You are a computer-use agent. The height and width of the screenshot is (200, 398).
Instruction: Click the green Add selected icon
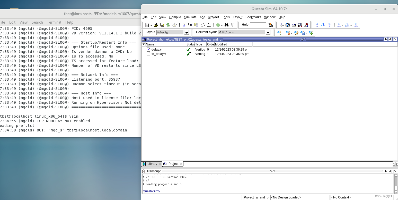pyautogui.click(x=218, y=25)
